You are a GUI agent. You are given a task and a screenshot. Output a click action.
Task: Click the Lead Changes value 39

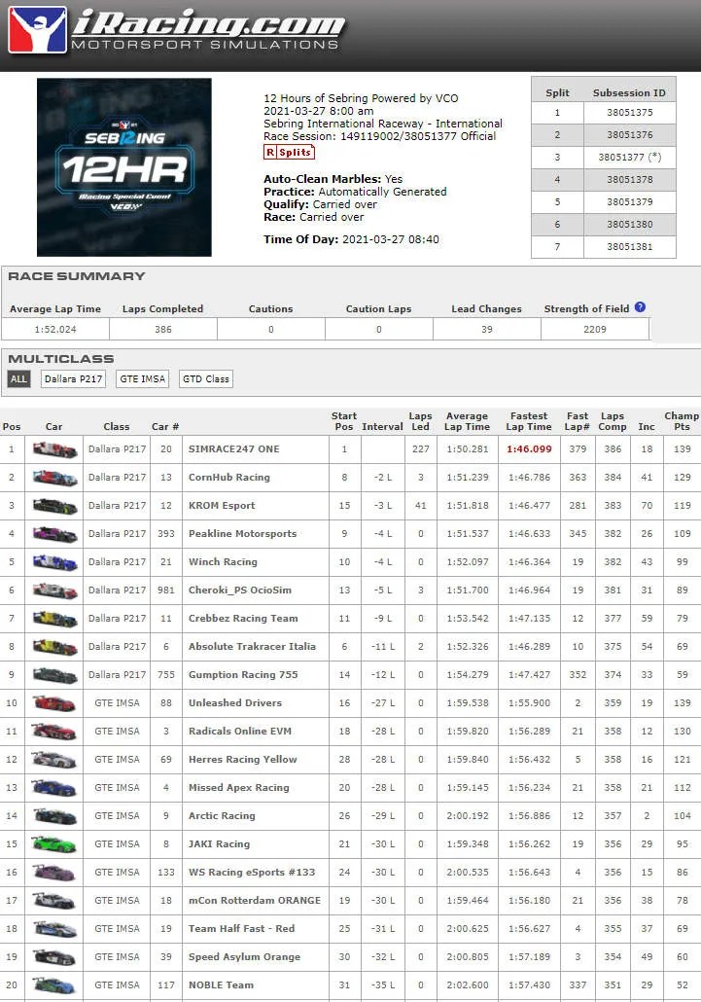(x=487, y=329)
